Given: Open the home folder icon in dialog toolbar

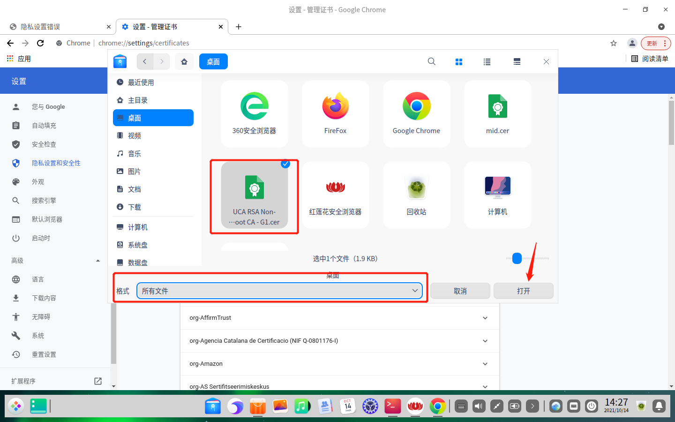Looking at the screenshot, I should [184, 61].
